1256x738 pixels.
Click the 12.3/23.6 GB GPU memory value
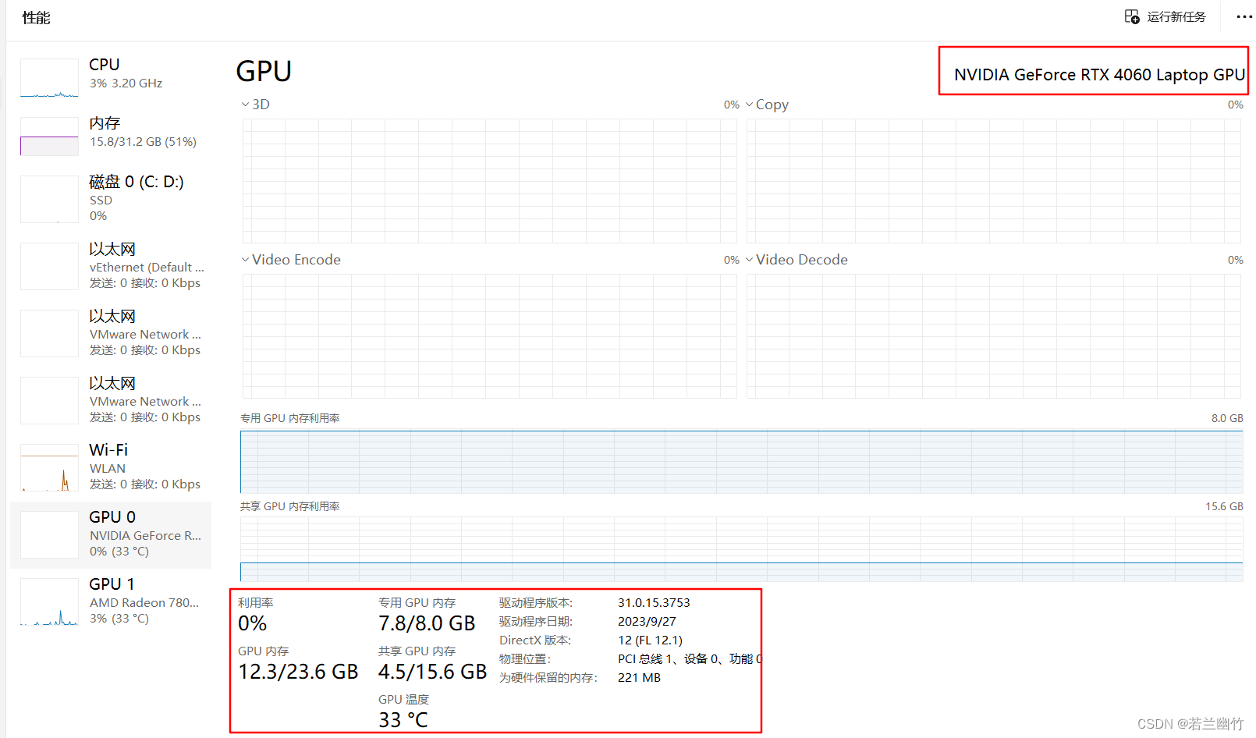298,672
